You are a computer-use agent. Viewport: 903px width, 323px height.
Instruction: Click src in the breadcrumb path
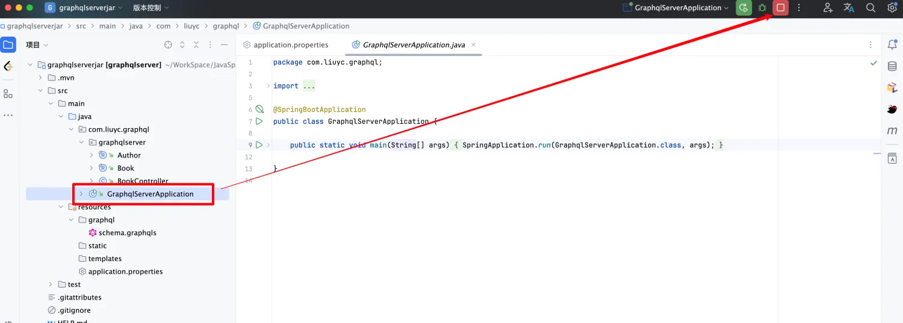[81, 26]
